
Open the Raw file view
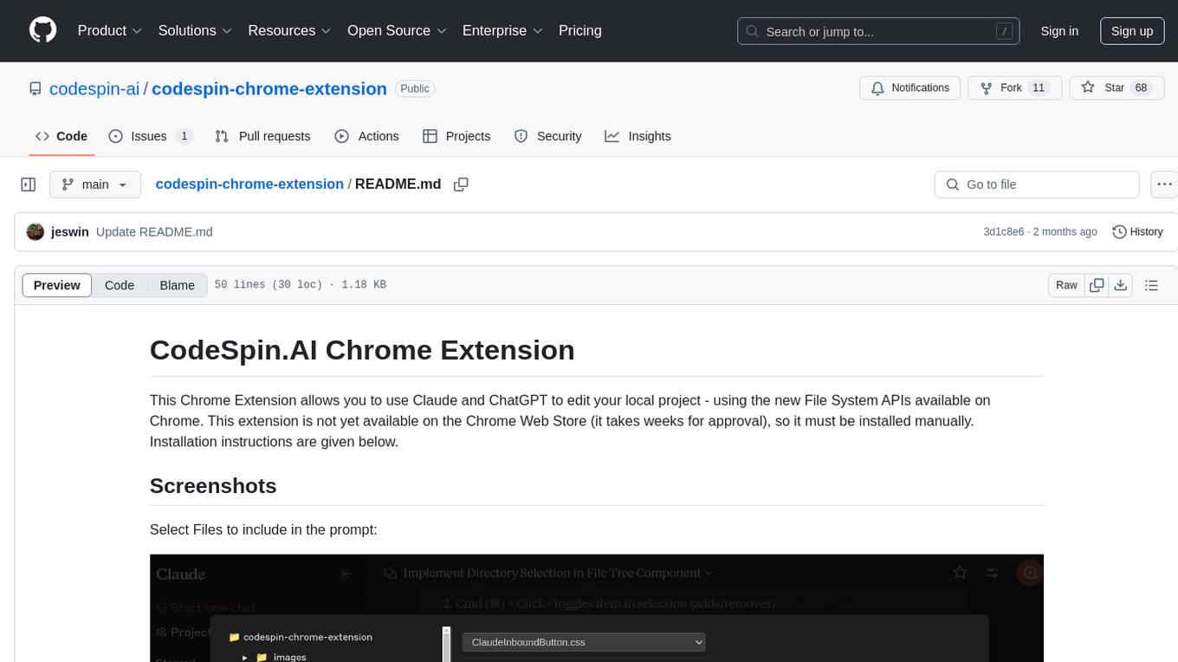(1066, 285)
